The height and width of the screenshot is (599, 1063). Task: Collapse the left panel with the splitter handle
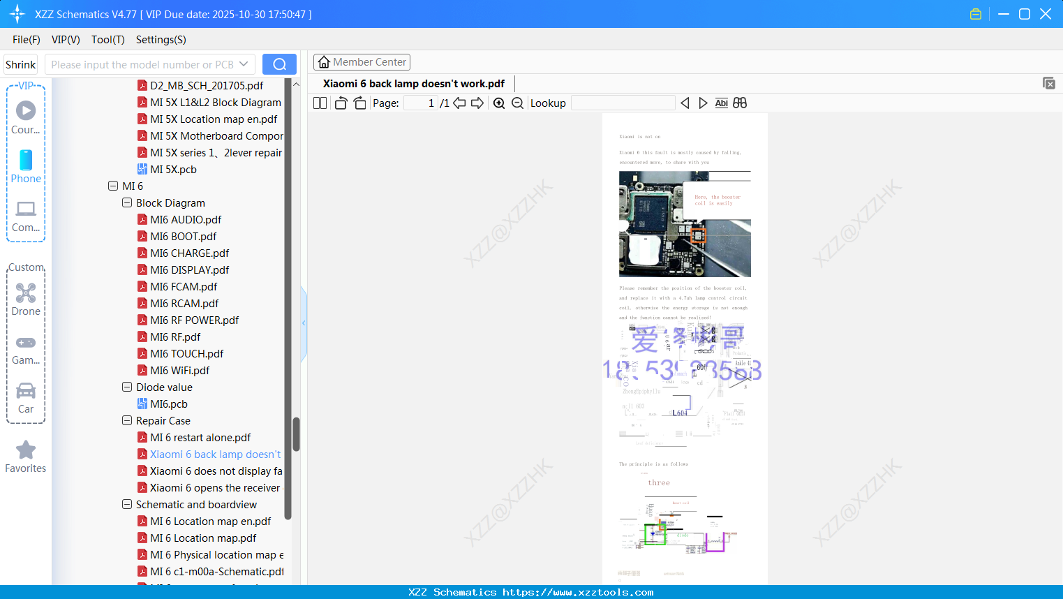(304, 323)
